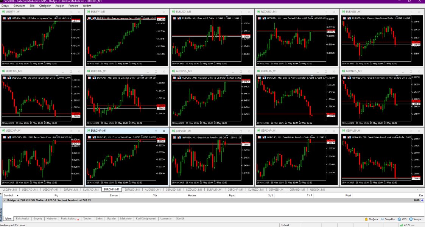Viewport: 425px width, 227px height.
Task: Click the VPS cloud icon
Action: [399, 219]
